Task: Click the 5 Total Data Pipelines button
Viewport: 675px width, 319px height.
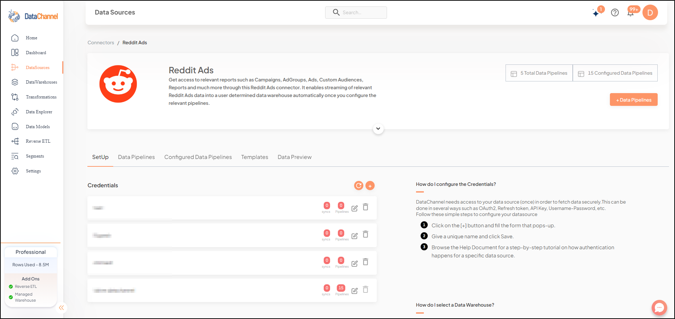Action: point(539,73)
